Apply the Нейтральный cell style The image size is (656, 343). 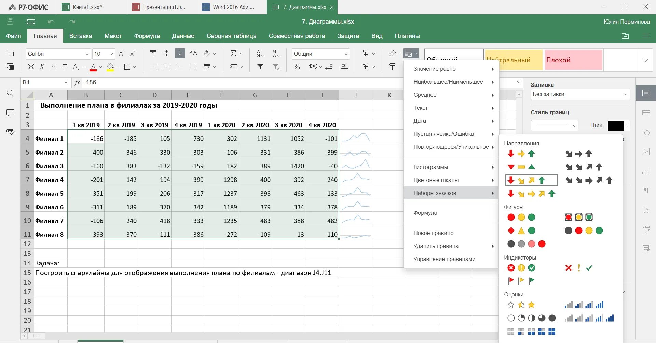tap(514, 60)
